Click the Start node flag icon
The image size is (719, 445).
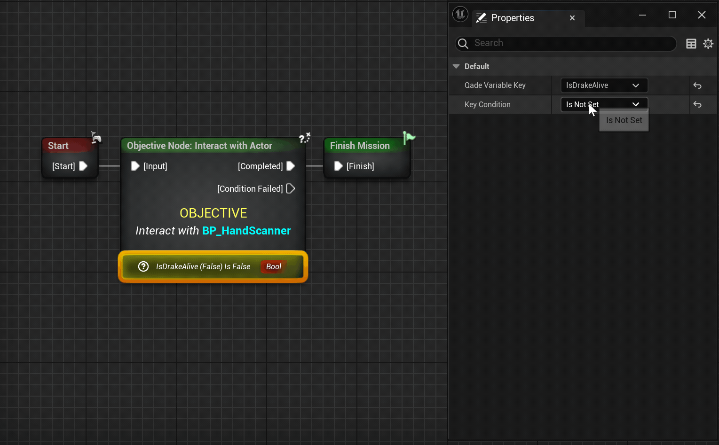coord(96,137)
